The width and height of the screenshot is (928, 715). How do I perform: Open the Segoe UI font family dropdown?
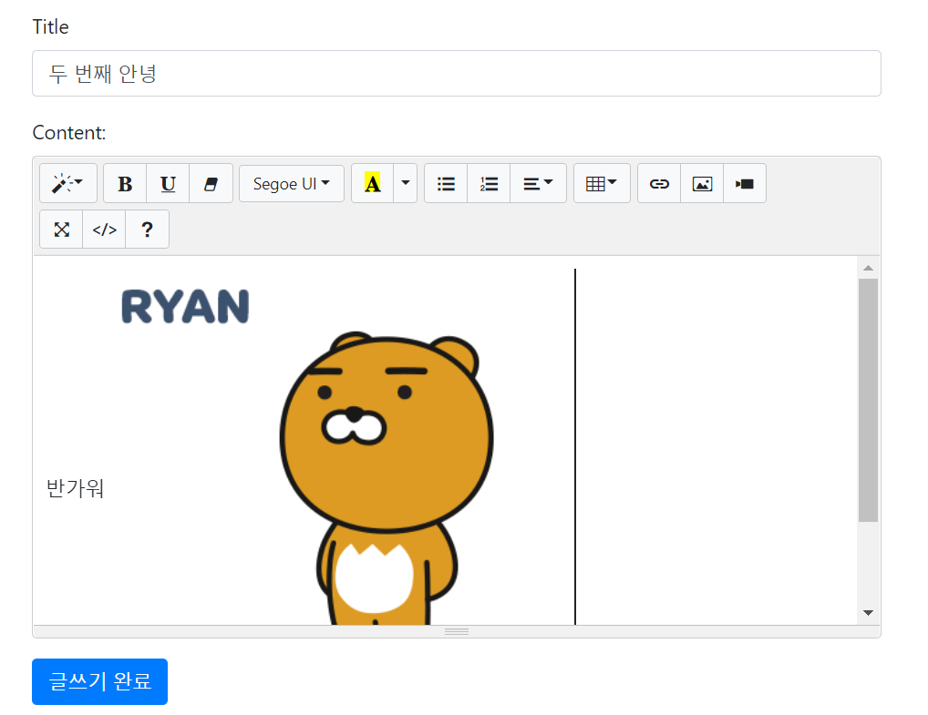pos(291,183)
